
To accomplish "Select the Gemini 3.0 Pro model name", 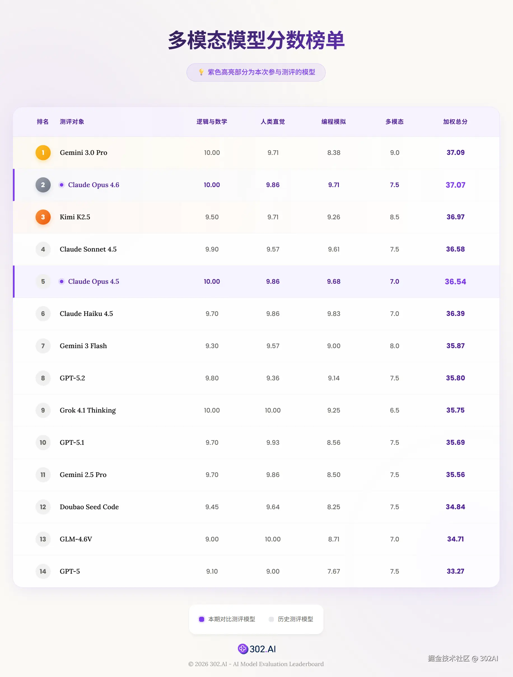I will tap(83, 152).
